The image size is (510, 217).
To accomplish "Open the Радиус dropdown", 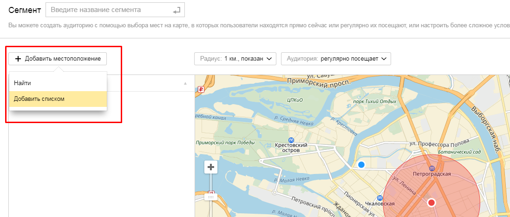I will 235,59.
